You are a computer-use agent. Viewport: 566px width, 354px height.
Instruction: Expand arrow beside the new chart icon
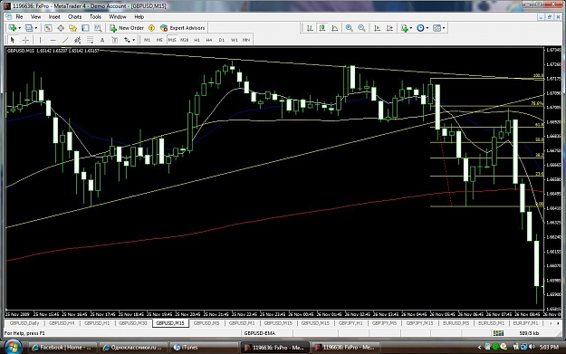[19, 28]
